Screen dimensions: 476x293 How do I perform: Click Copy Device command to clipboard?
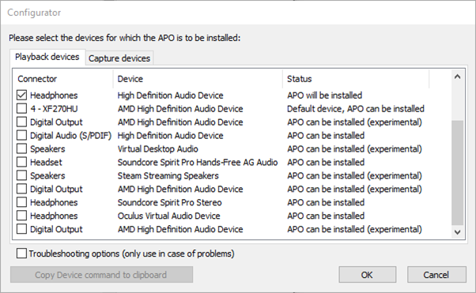tap(101, 275)
